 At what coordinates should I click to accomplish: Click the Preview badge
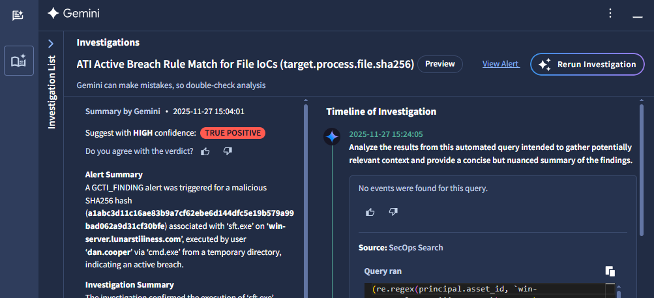click(440, 64)
